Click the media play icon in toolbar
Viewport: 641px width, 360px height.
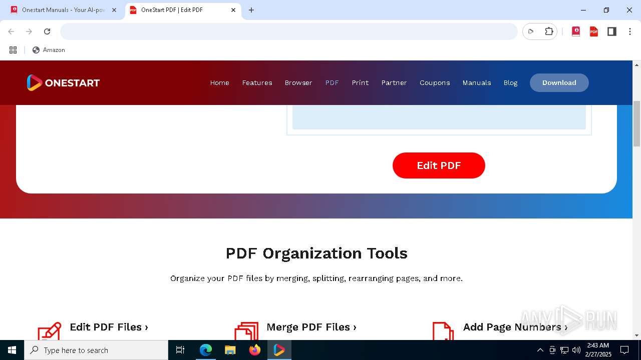(531, 31)
